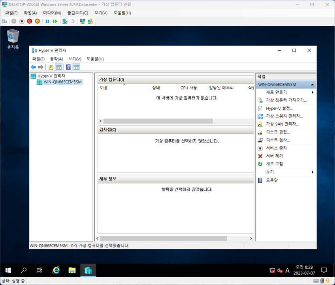
Task: Open the 작업(A) menu of VM connection window
Action: point(30,13)
